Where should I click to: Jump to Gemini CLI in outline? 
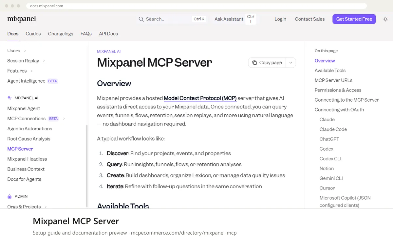tap(331, 178)
